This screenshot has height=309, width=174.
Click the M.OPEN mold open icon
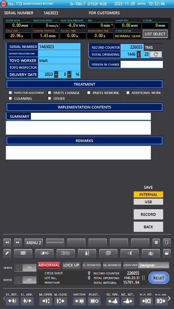click(x=46, y=301)
